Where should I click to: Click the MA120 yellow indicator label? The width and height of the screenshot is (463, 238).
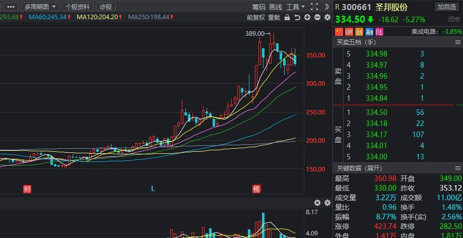click(99, 17)
